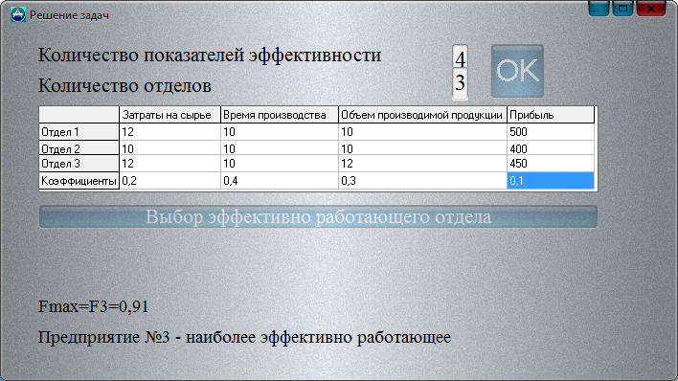
Task: Click the large OK button
Action: point(517,71)
